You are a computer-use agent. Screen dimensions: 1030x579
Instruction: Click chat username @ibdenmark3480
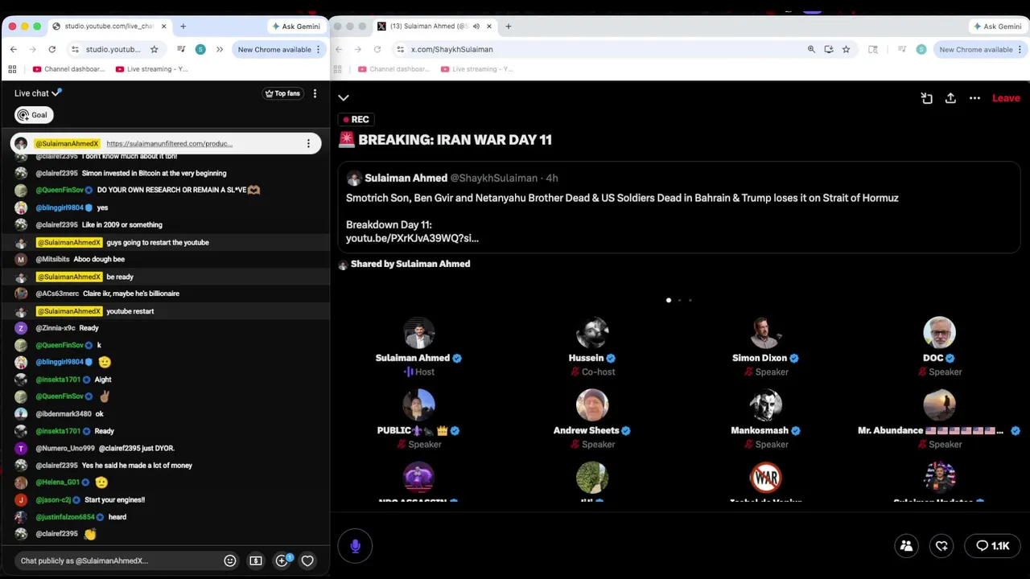coord(64,413)
